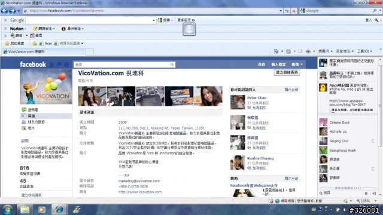Click the Facebook search magnifier button

(x=172, y=64)
